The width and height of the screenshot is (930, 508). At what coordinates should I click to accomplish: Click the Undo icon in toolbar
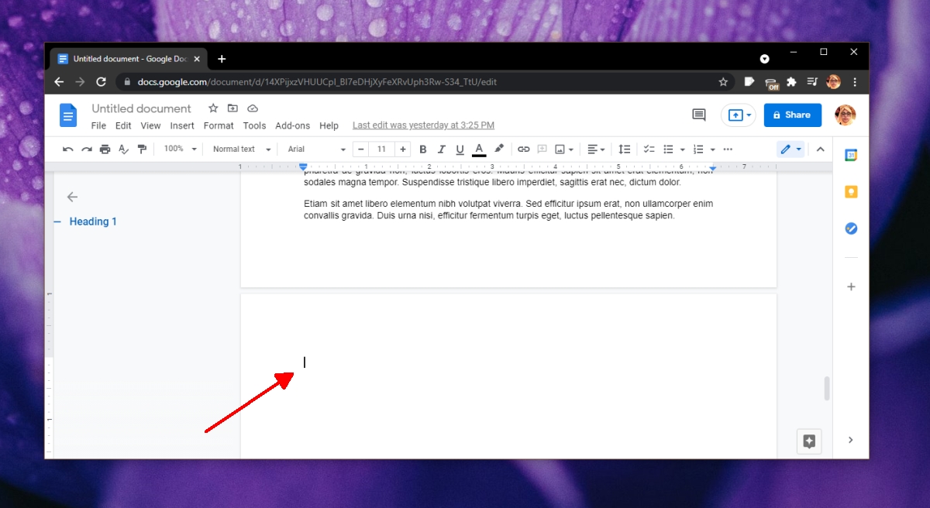click(x=68, y=149)
